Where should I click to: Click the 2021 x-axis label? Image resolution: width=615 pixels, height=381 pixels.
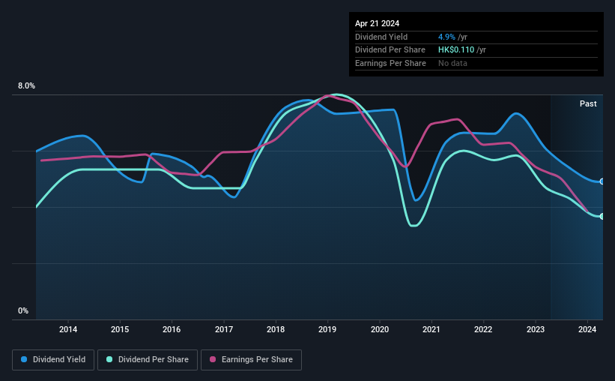431,329
